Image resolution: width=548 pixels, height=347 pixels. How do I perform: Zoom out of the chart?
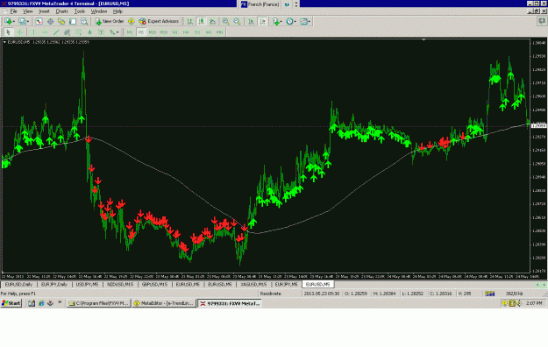pos(237,21)
